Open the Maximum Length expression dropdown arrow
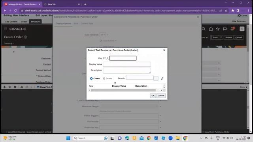The width and height of the screenshot is (253, 142). 160,106
